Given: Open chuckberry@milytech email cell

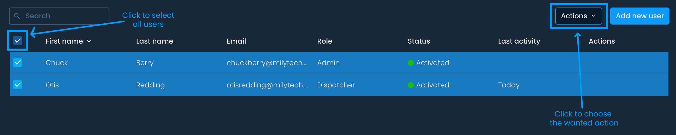Looking at the screenshot, I should click(x=267, y=63).
